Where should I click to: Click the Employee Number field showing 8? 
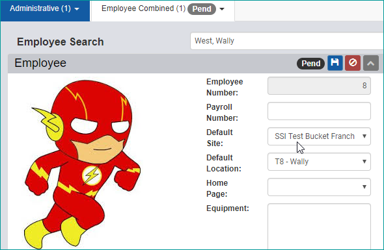[319, 86]
